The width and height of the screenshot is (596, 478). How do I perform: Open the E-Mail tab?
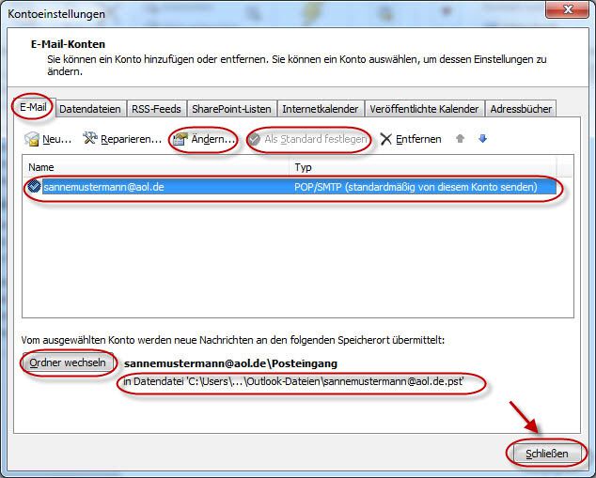(x=33, y=107)
